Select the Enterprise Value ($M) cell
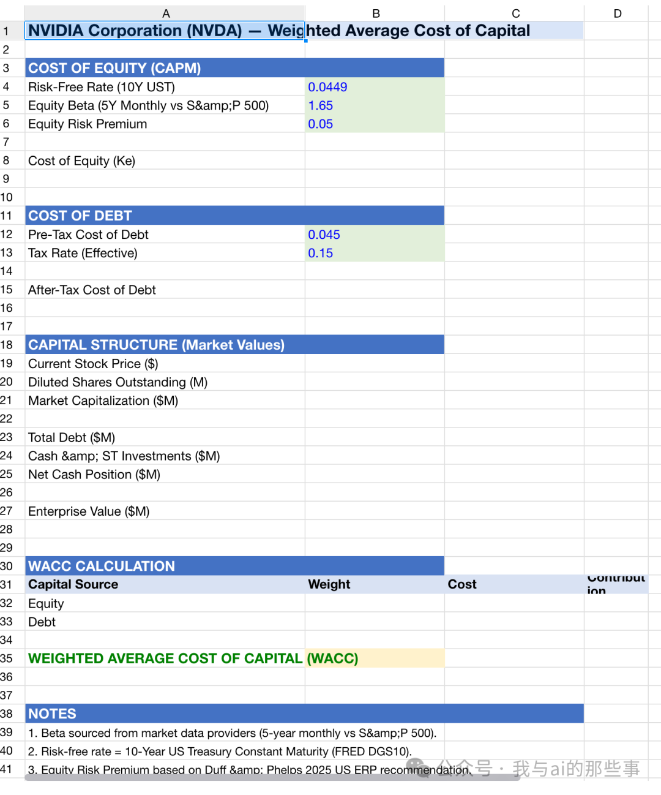The width and height of the screenshot is (661, 795). 165,511
